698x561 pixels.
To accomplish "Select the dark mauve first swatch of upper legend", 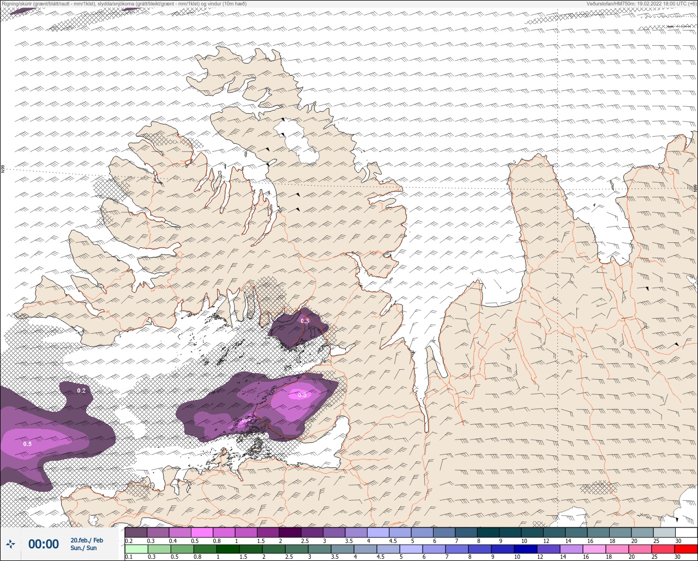I will pyautogui.click(x=136, y=532).
